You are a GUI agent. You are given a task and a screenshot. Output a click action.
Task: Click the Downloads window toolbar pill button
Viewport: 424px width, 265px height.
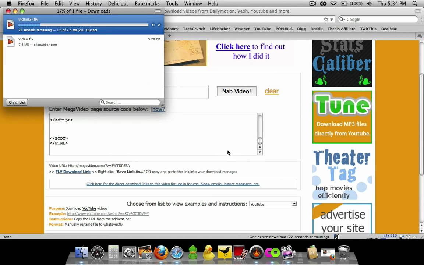158,11
